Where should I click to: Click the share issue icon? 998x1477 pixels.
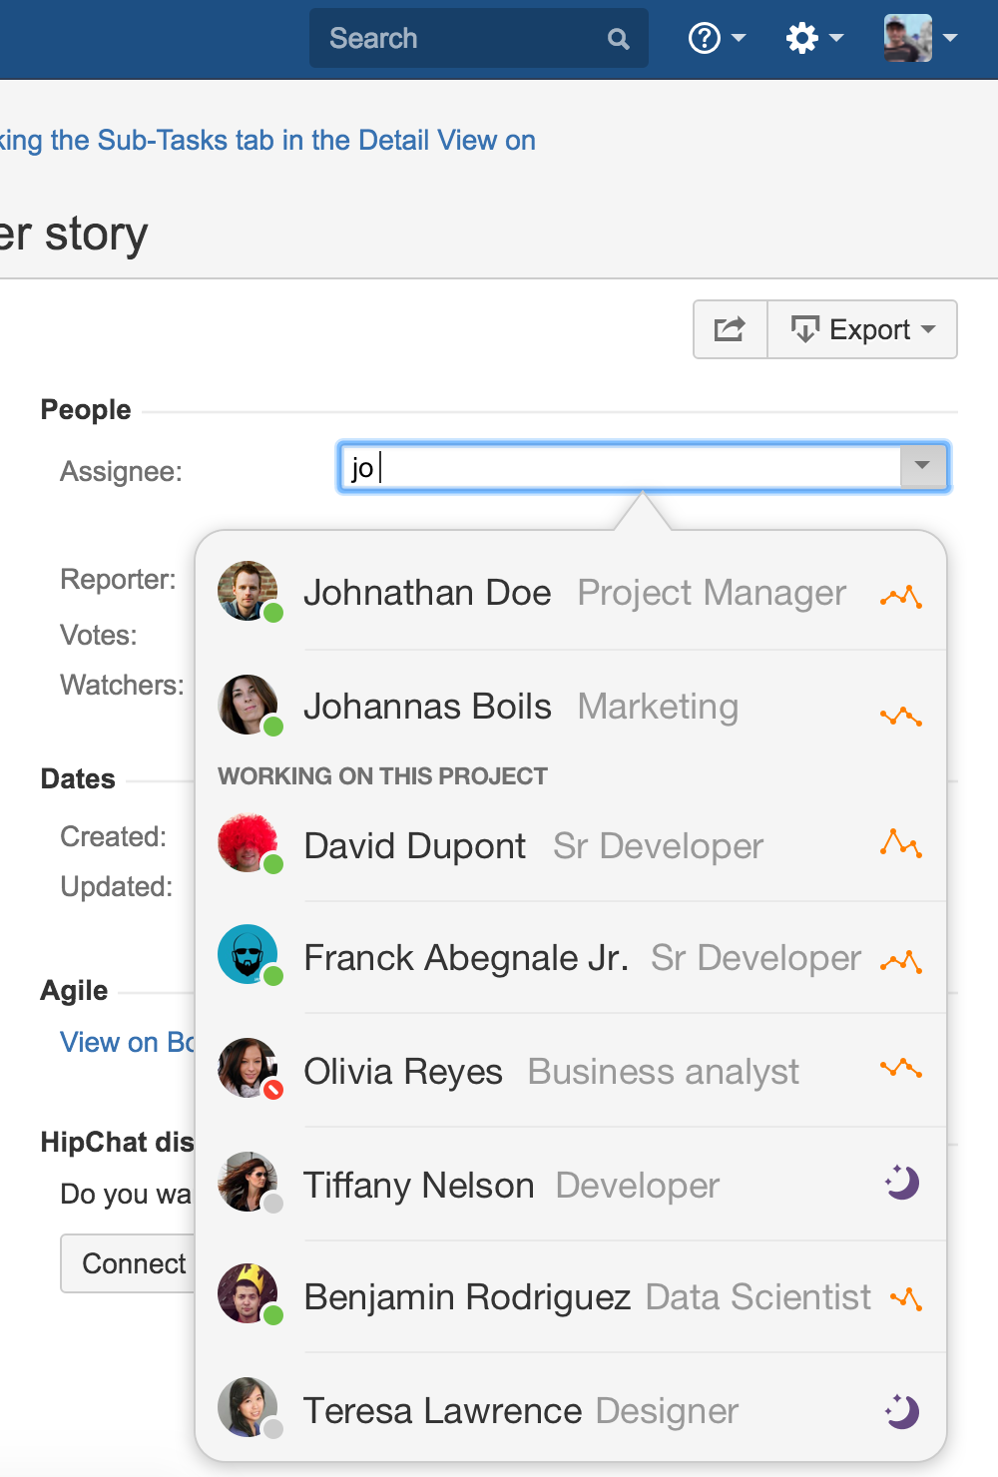(730, 329)
